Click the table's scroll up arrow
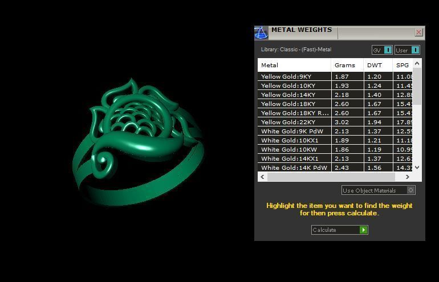This screenshot has width=439, height=282. [417, 63]
